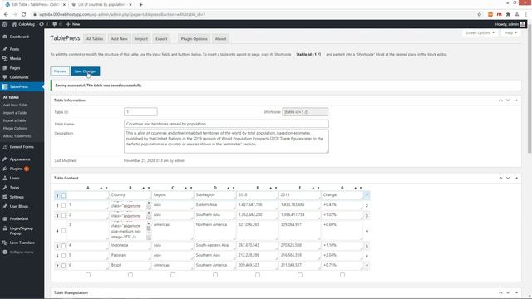Switch to Export tab
Image resolution: width=532 pixels, height=299 pixels.
click(161, 39)
